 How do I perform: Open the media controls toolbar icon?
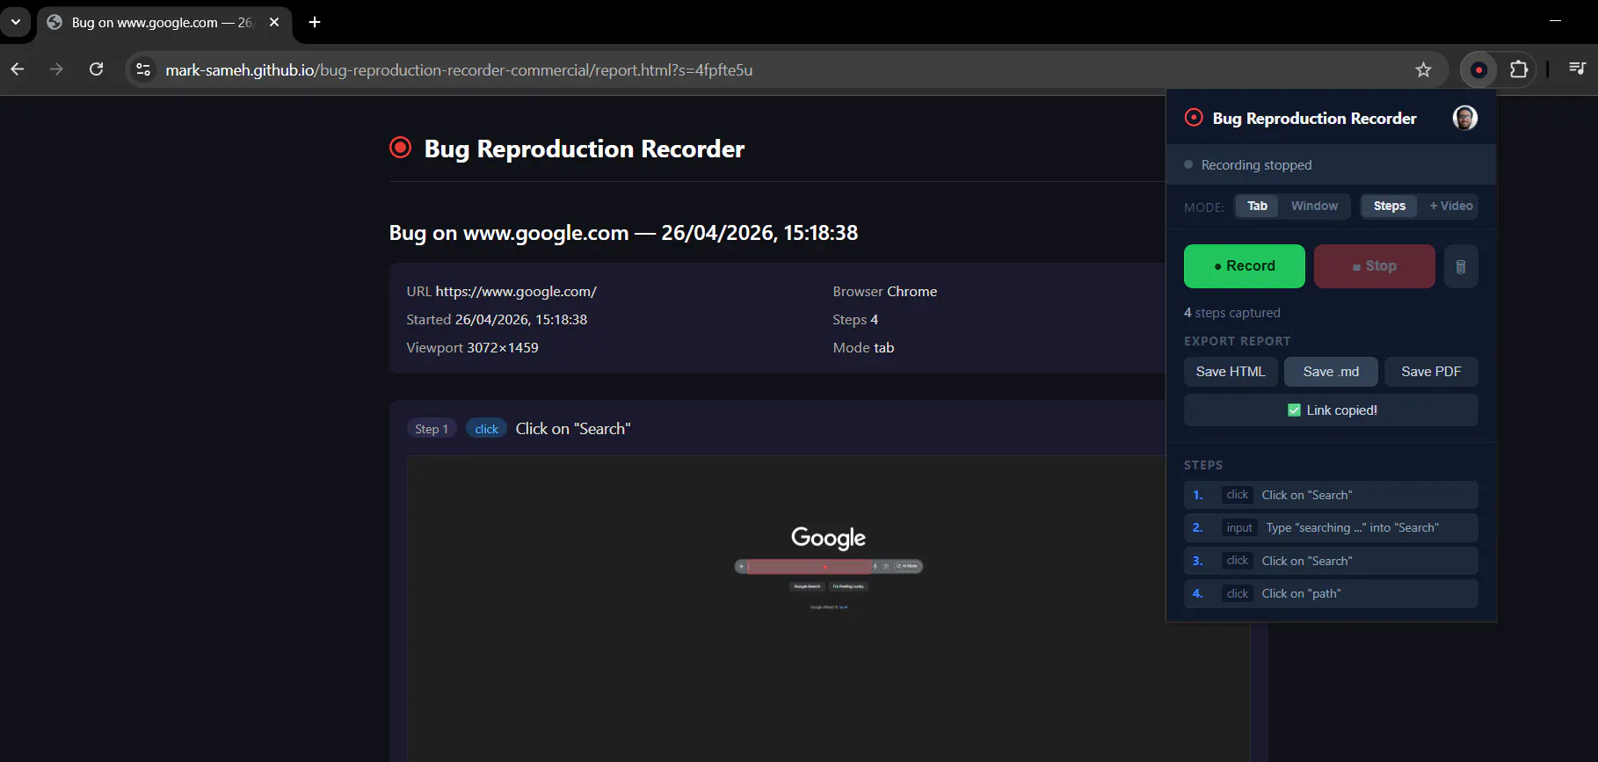click(1577, 69)
